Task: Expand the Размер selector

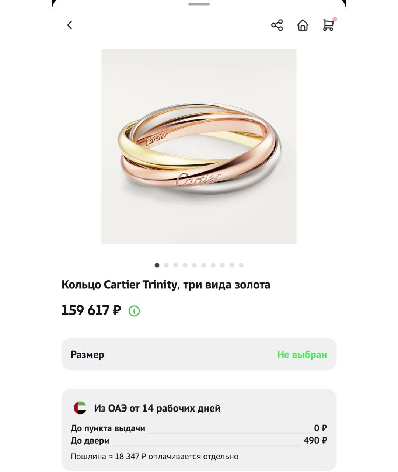Action: [199, 354]
